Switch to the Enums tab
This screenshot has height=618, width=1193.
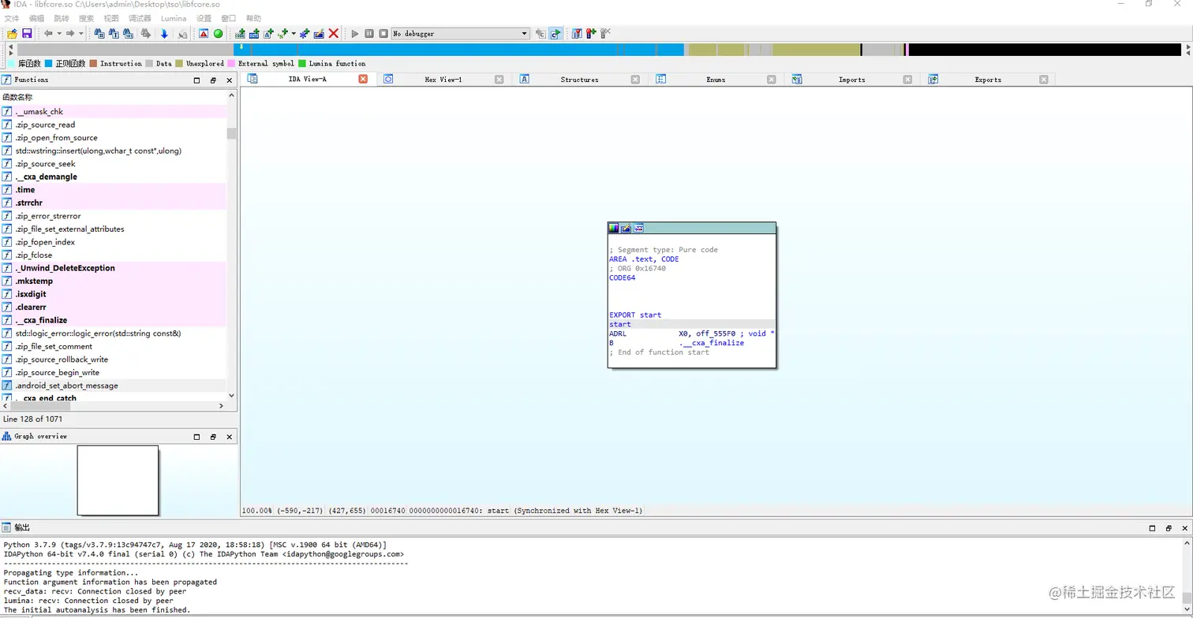(716, 80)
